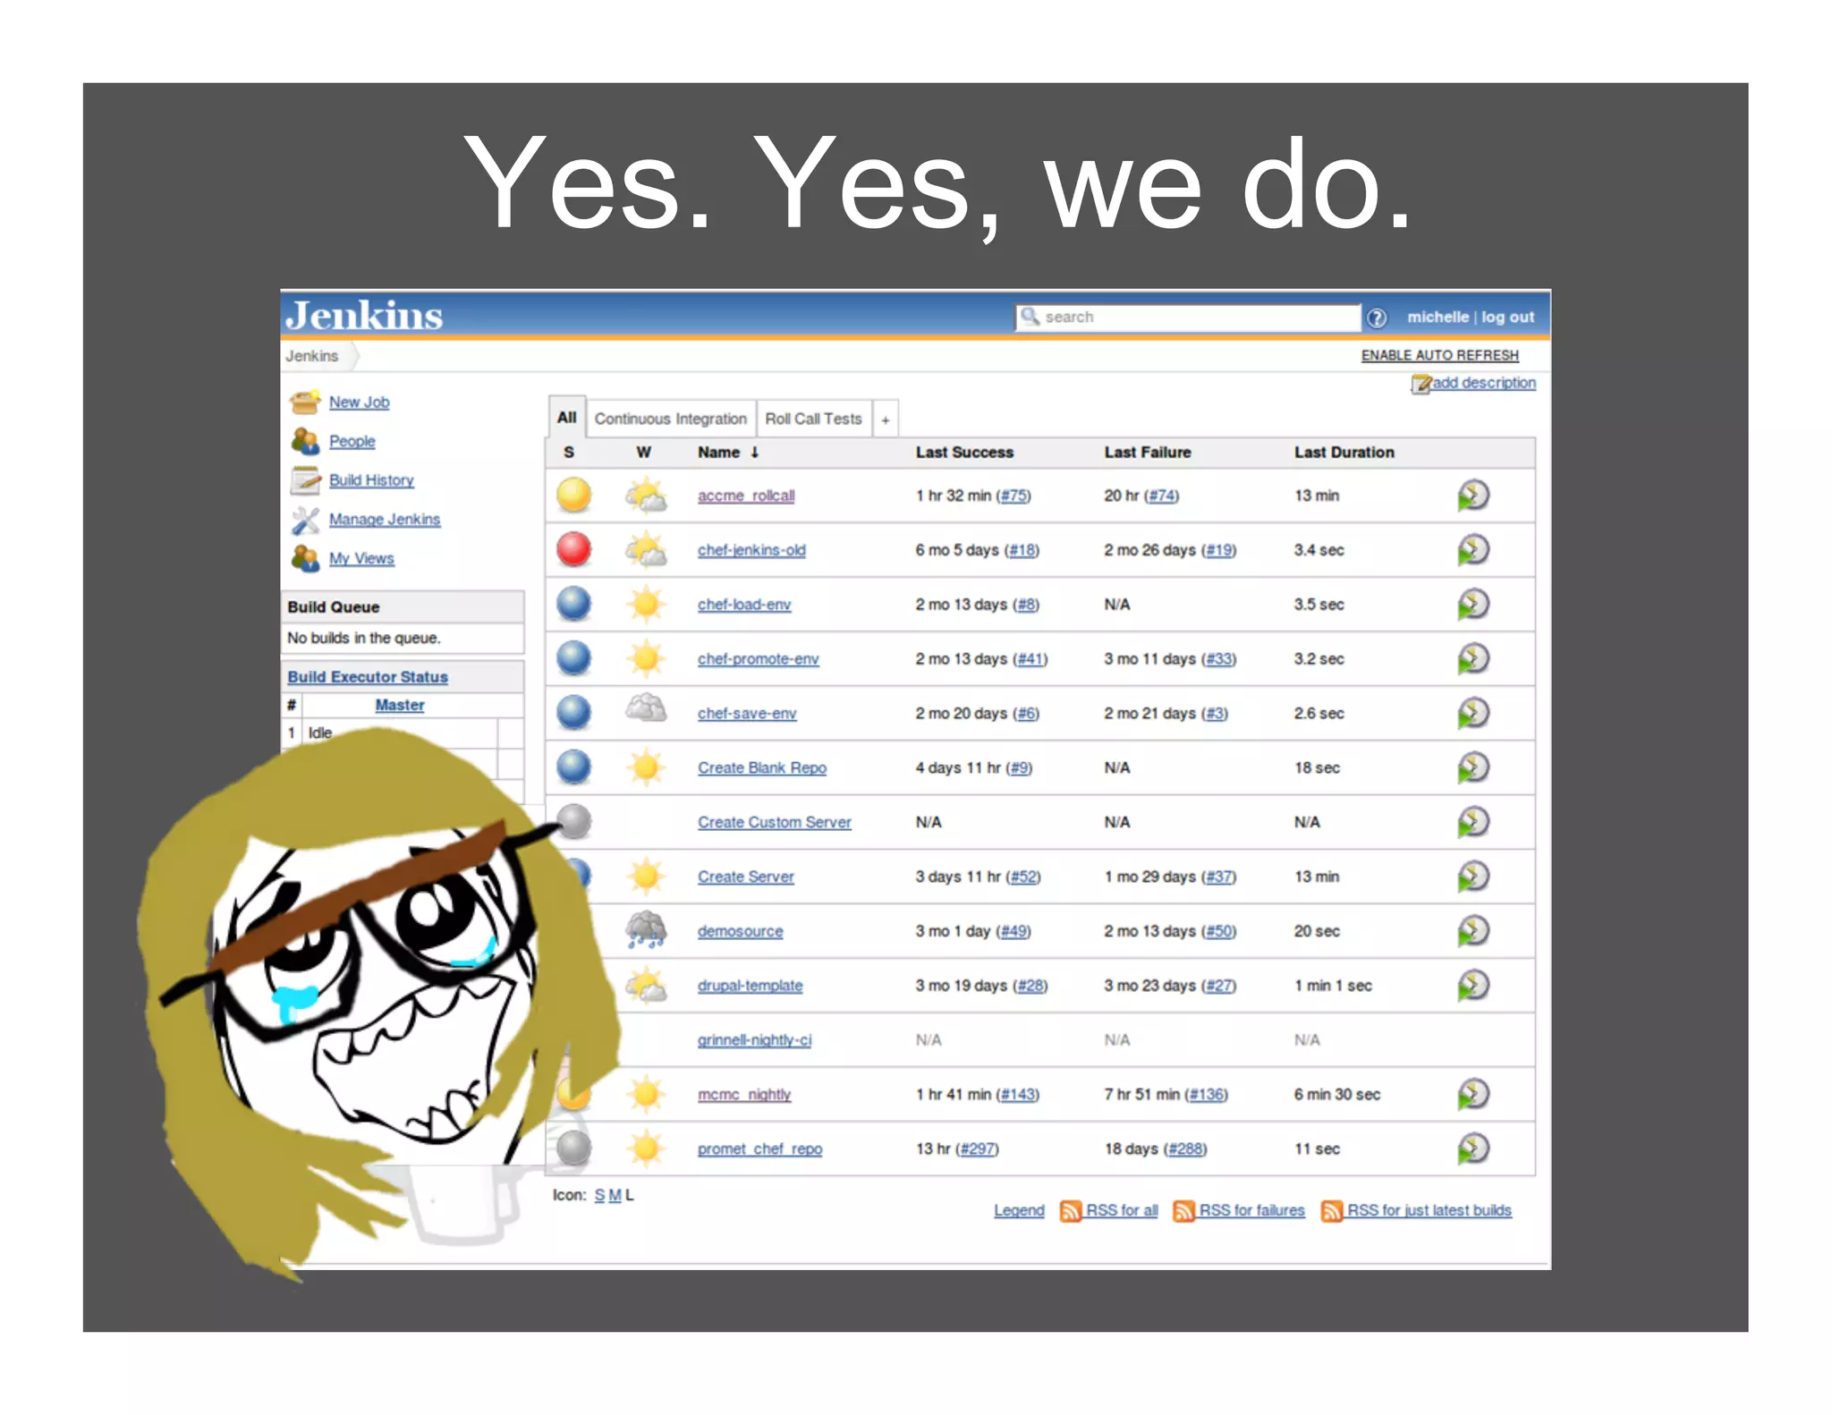The height and width of the screenshot is (1415, 1832).
Task: Click Jenkins breadcrumb item
Action: coord(312,356)
